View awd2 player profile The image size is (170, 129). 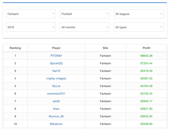tap(56, 101)
